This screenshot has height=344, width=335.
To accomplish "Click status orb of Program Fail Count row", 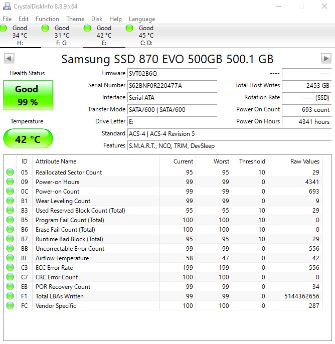I will coord(10,220).
